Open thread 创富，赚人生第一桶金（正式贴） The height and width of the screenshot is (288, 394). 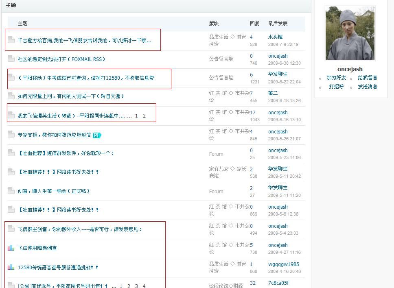(53, 191)
